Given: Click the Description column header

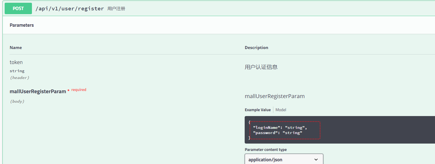Looking at the screenshot, I should point(256,47).
